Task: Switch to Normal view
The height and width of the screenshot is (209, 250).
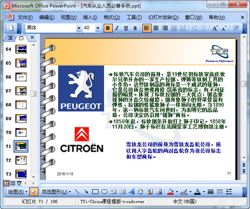Action: pyautogui.click(x=7, y=183)
